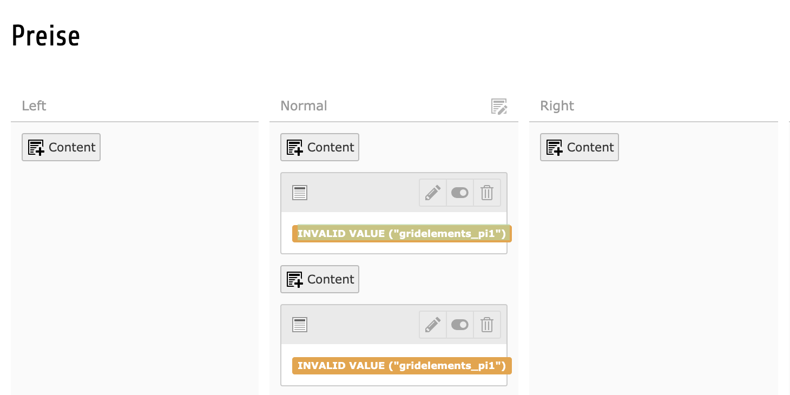
Task: Click type icon of first content element
Action: pos(300,193)
